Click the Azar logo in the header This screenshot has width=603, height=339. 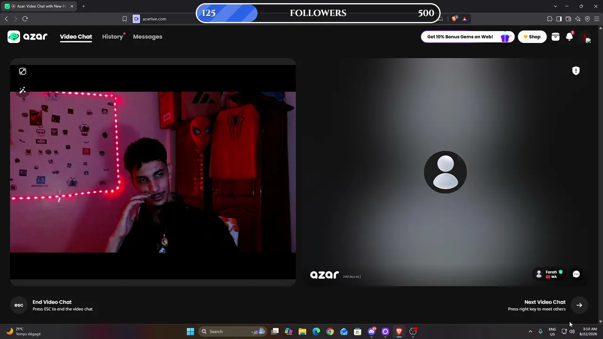tap(27, 37)
